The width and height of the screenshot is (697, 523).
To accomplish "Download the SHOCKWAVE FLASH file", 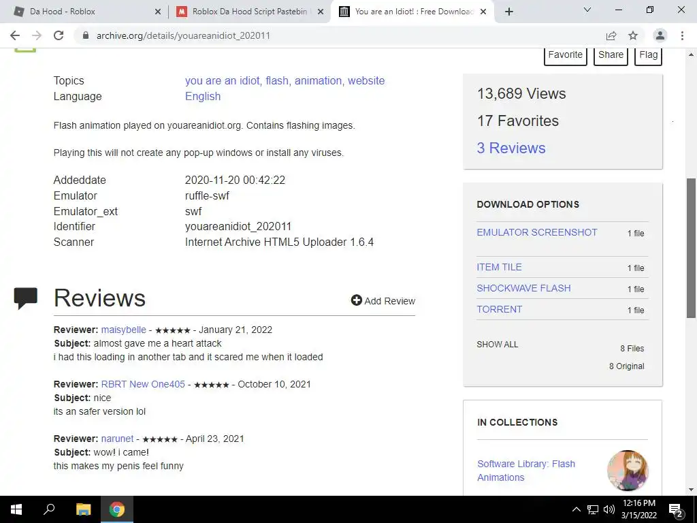I will (x=523, y=288).
